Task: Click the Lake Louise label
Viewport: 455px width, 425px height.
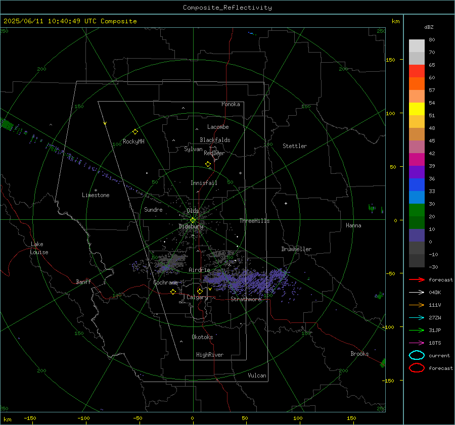Action: [39, 248]
